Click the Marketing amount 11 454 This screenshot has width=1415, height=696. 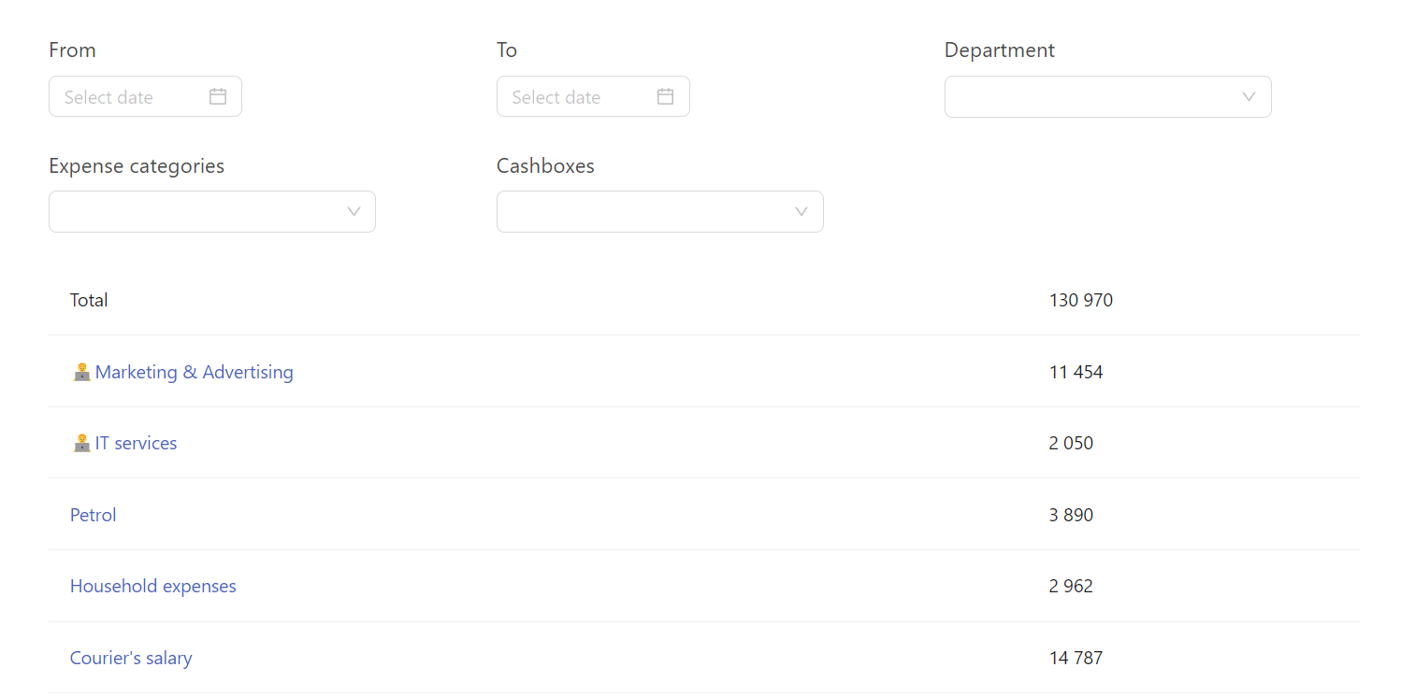pyautogui.click(x=1076, y=372)
